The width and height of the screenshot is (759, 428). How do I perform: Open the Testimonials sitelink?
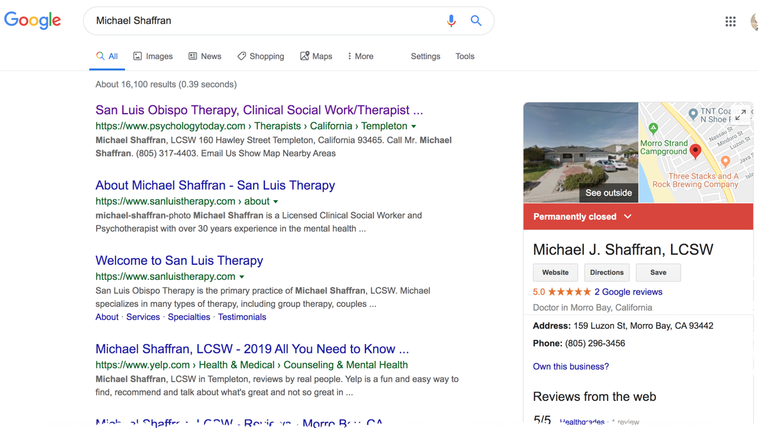tap(242, 317)
